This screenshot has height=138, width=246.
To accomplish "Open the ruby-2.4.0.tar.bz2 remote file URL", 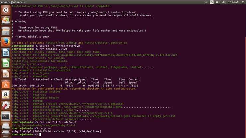I will [x=109, y=55].
